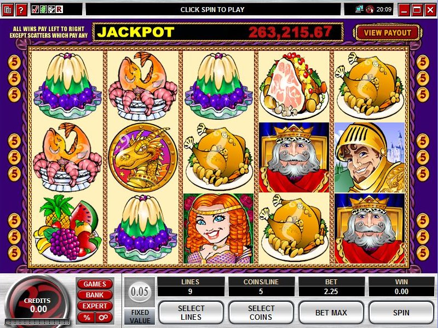Click the R status icon
The height and width of the screenshot is (328, 438).
click(59, 9)
